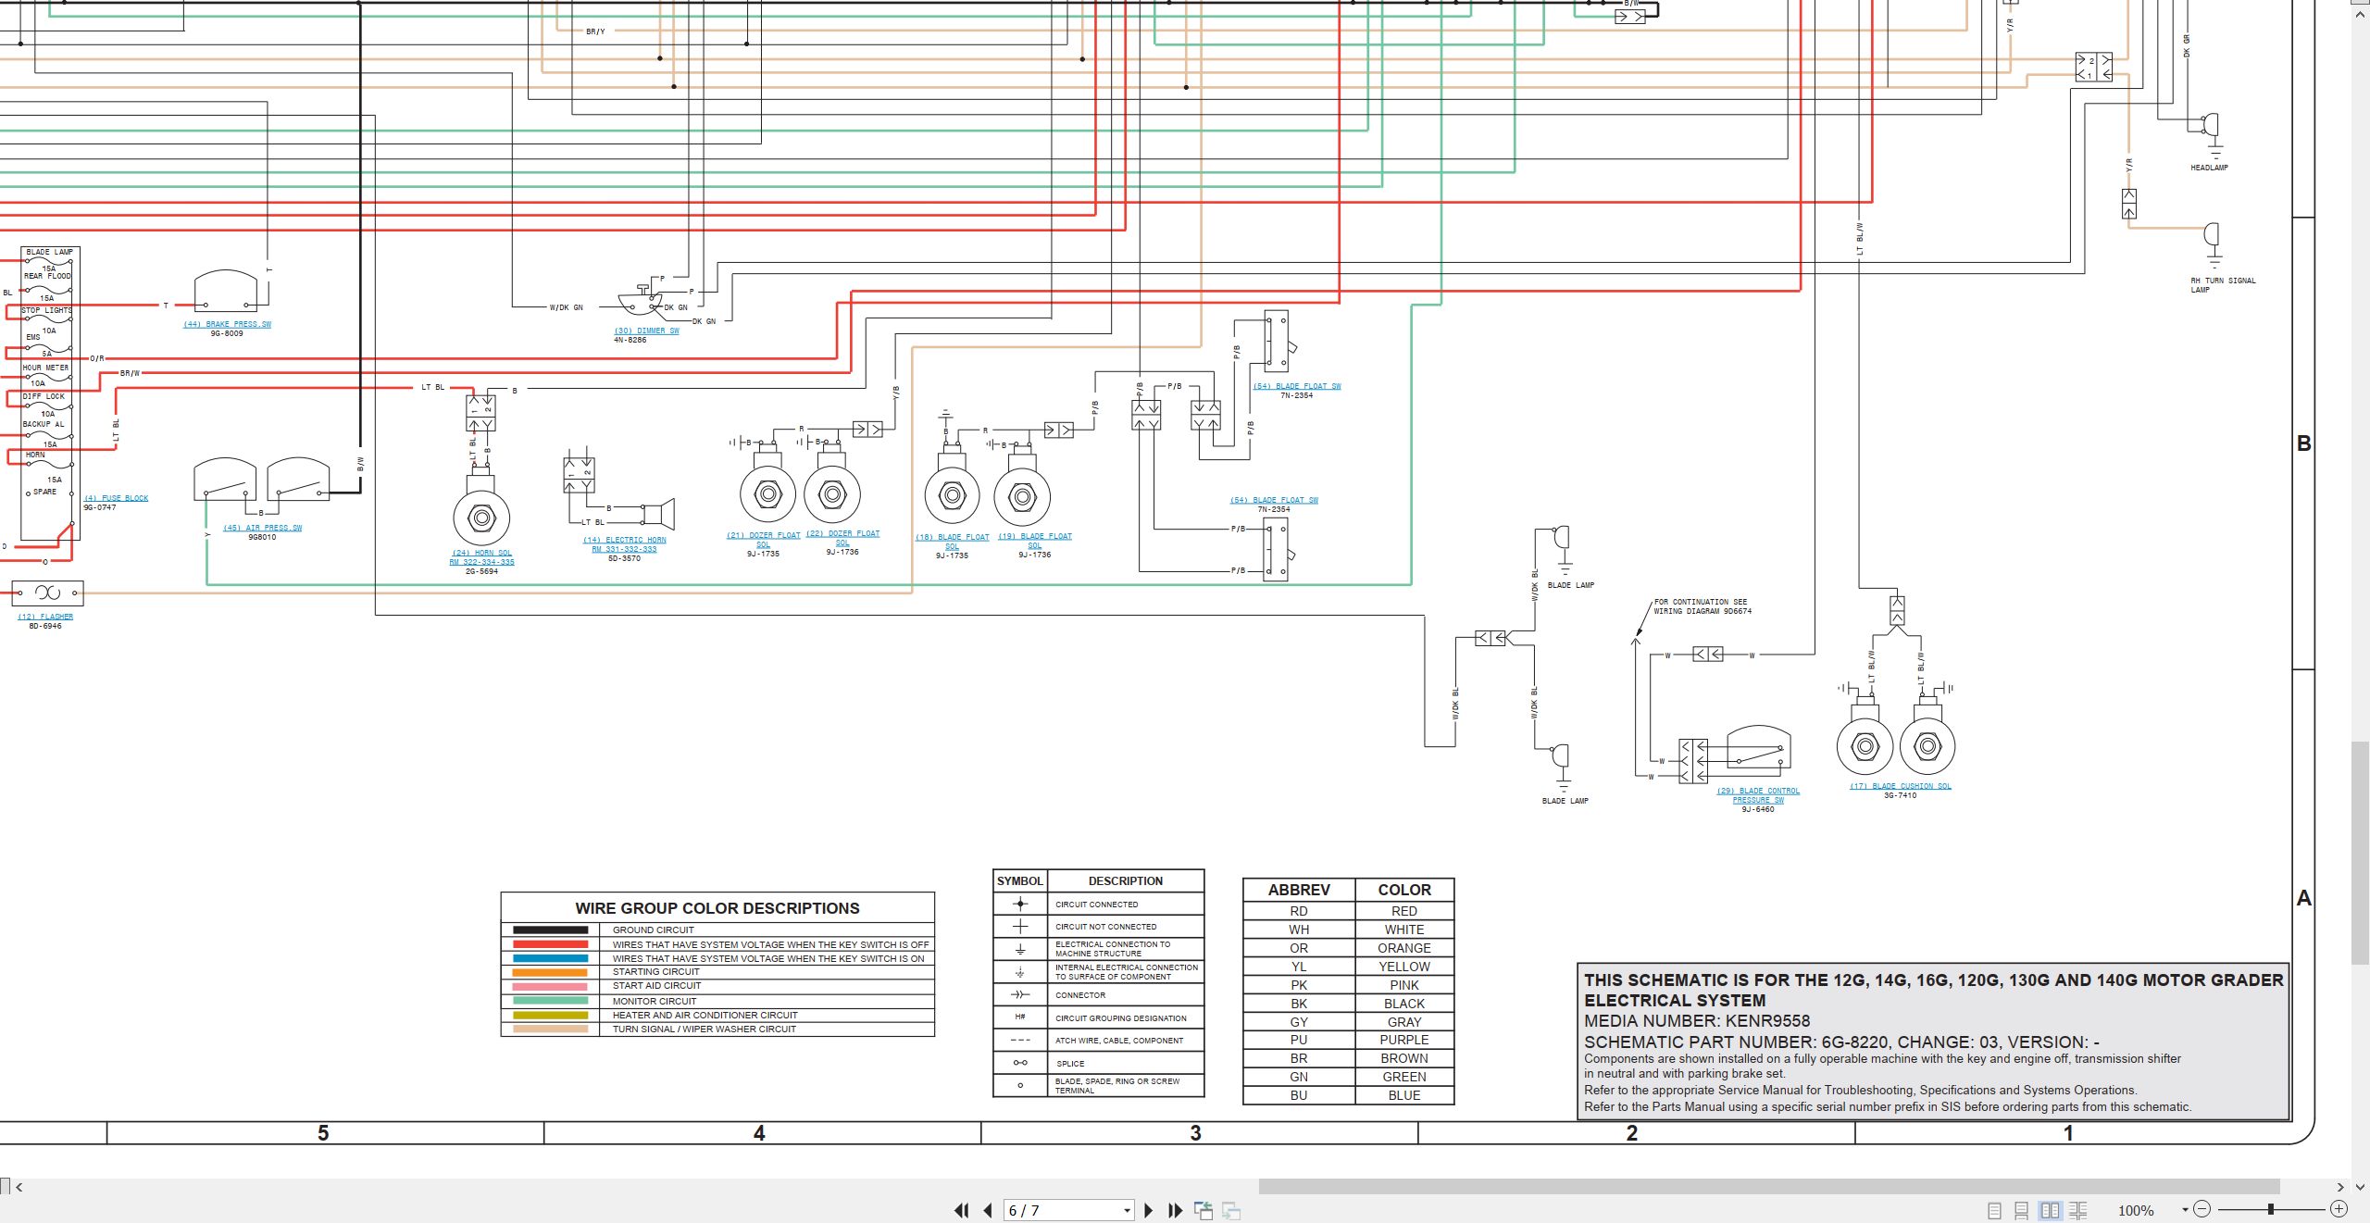Click the horizontal scrollbar thumb
The height and width of the screenshot is (1223, 2370).
point(1768,1187)
